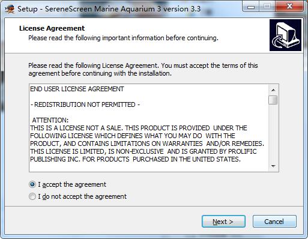
Task: Click the Setup window title bar text
Action: point(109,9)
